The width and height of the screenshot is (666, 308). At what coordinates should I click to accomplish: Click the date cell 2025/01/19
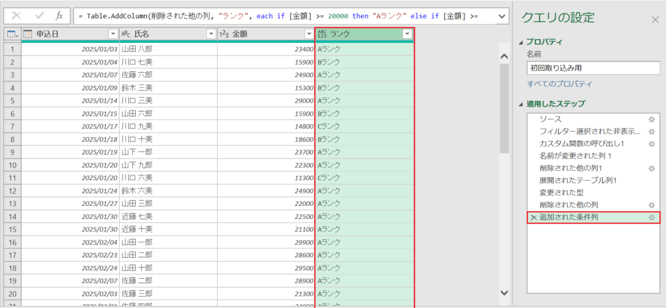tap(70, 152)
